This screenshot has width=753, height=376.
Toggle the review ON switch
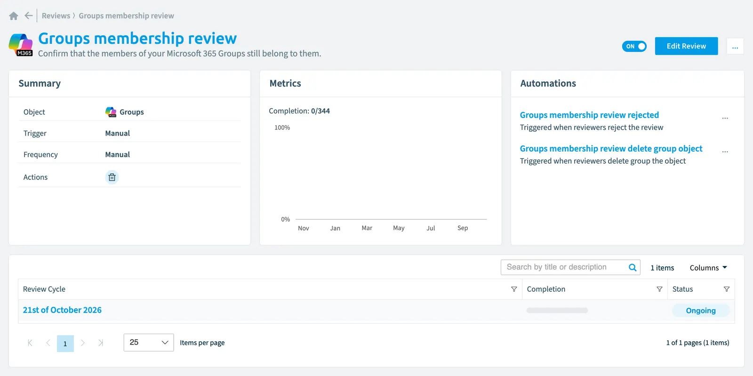click(x=634, y=46)
